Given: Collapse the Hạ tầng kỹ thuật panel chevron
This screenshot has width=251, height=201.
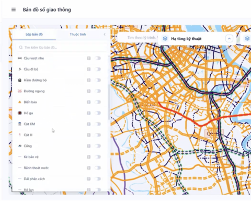Looking at the screenshot, I should coord(230,39).
